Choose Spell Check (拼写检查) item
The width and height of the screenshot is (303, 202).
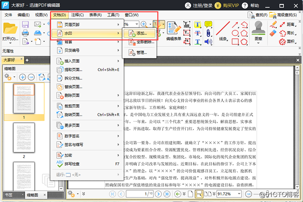[87, 164]
